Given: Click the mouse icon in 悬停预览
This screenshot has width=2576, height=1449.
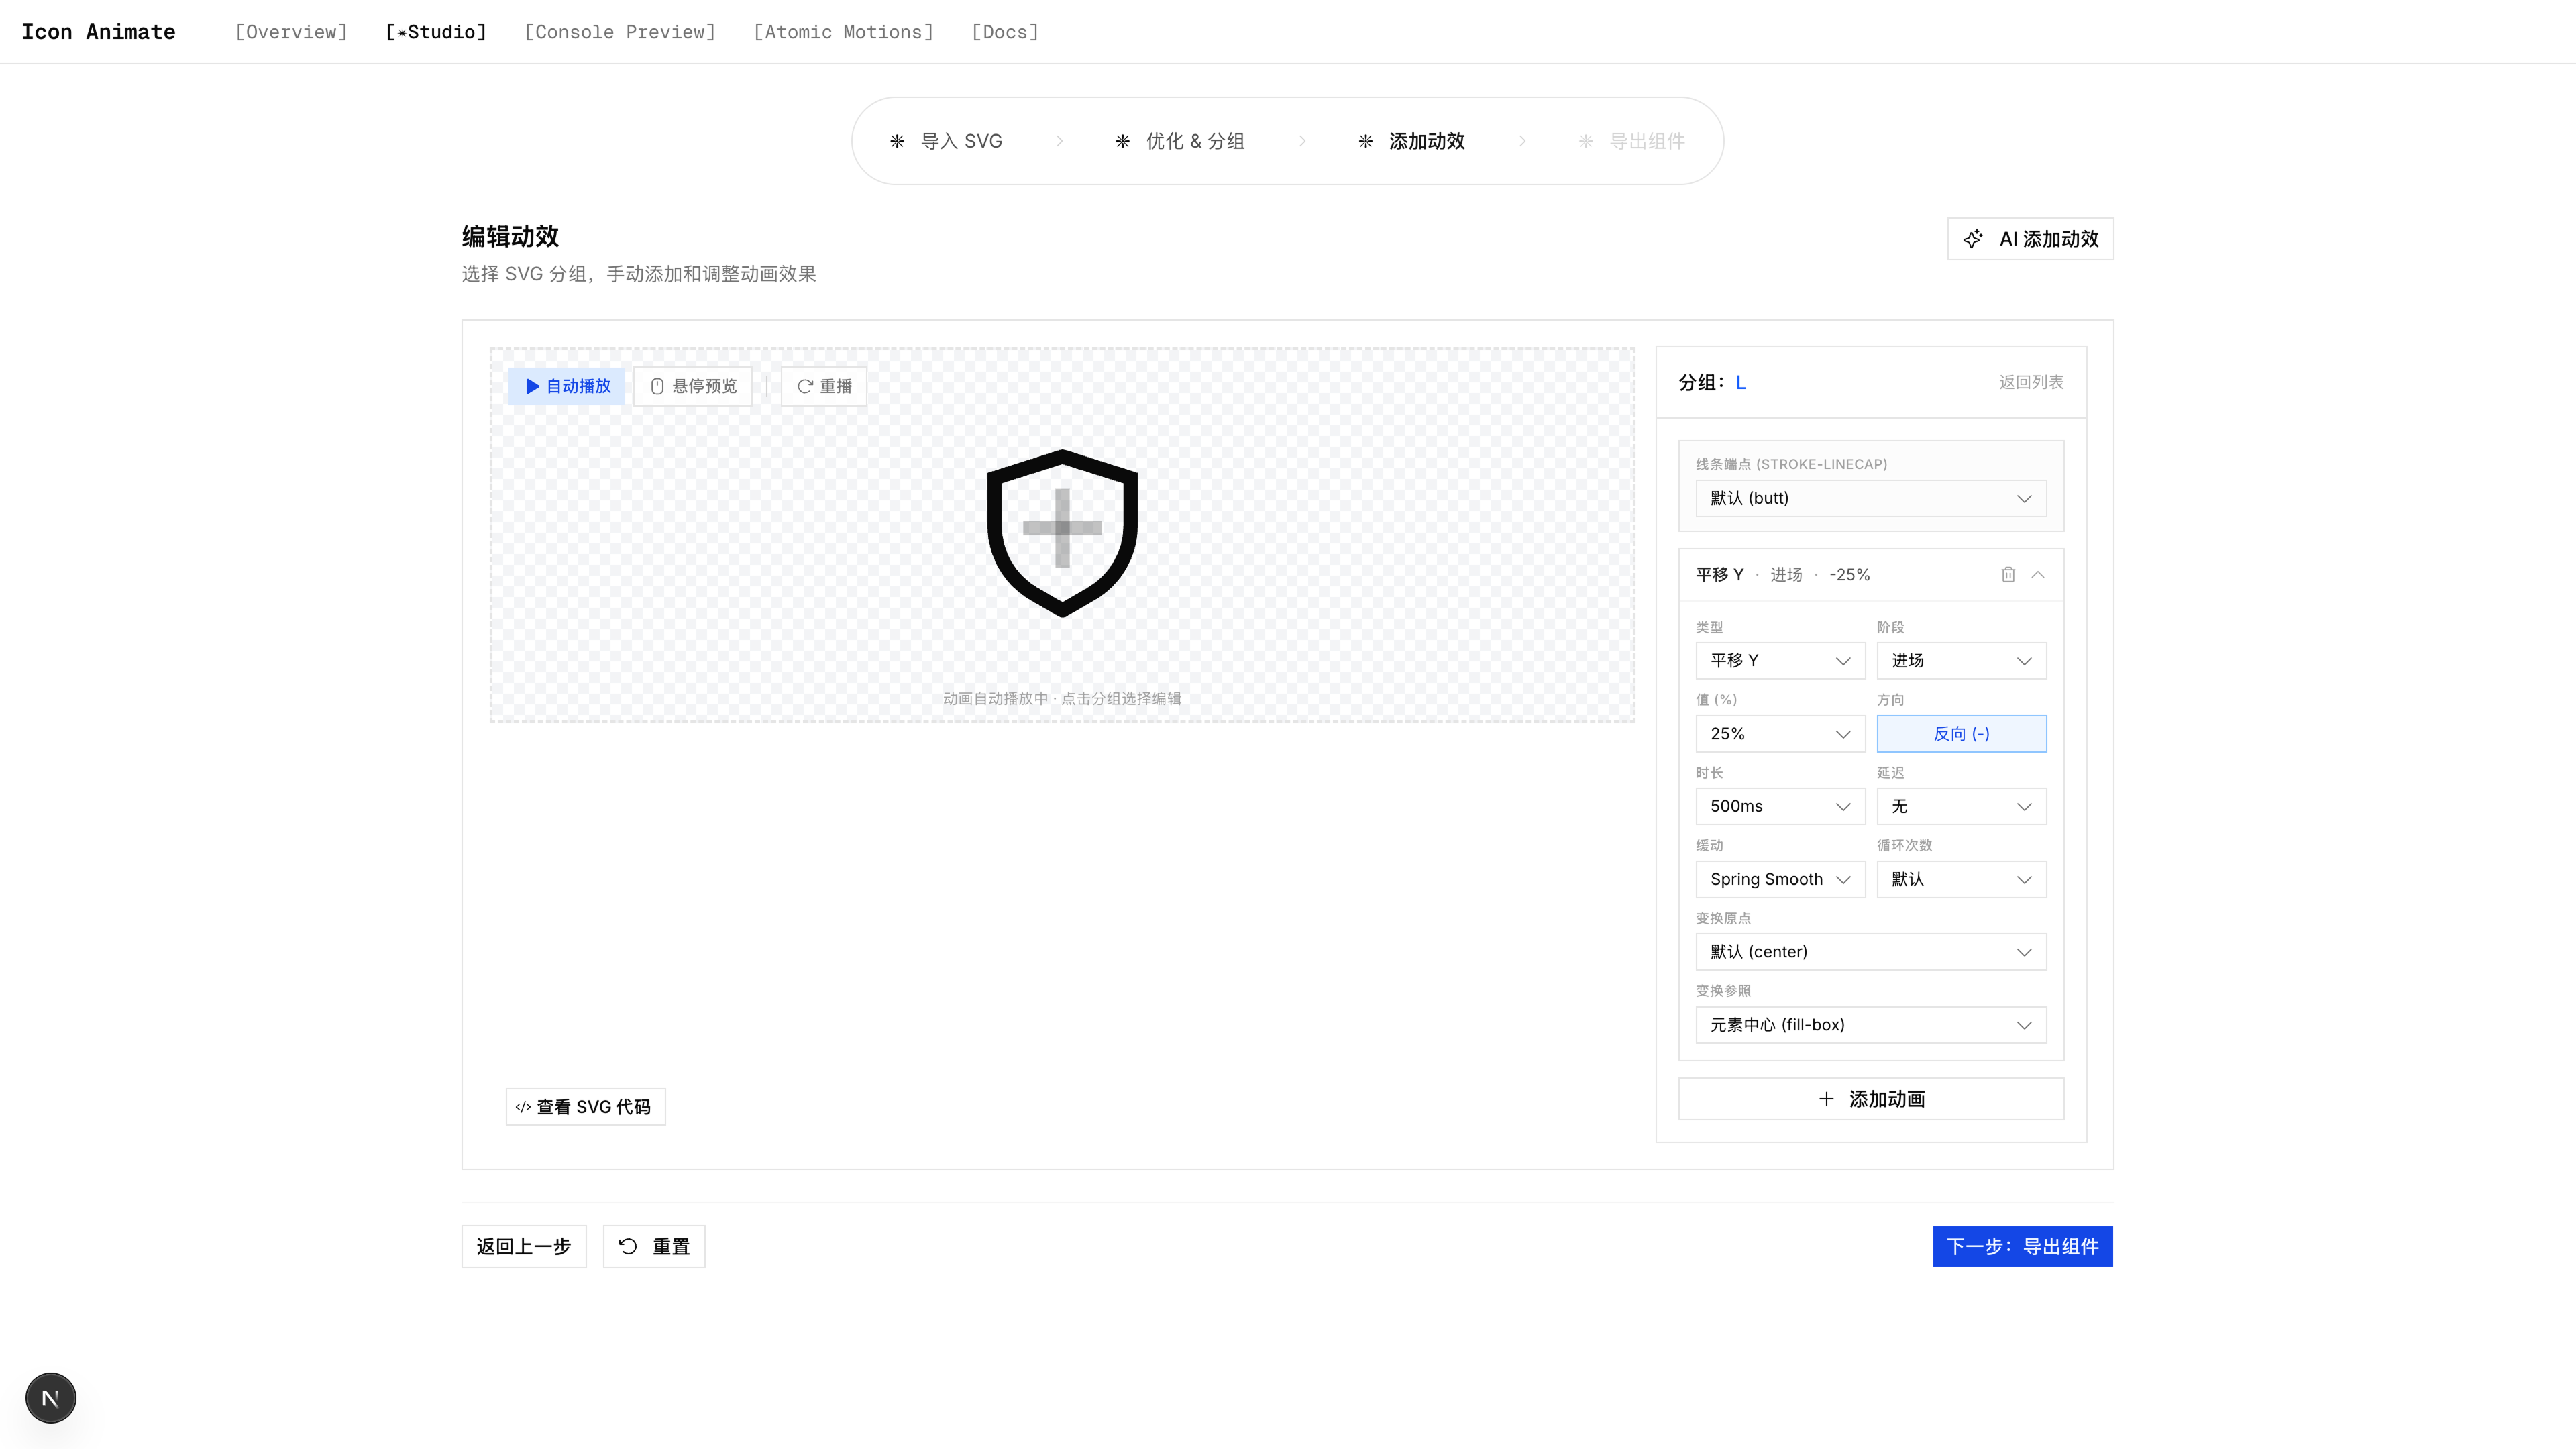Looking at the screenshot, I should 657,386.
